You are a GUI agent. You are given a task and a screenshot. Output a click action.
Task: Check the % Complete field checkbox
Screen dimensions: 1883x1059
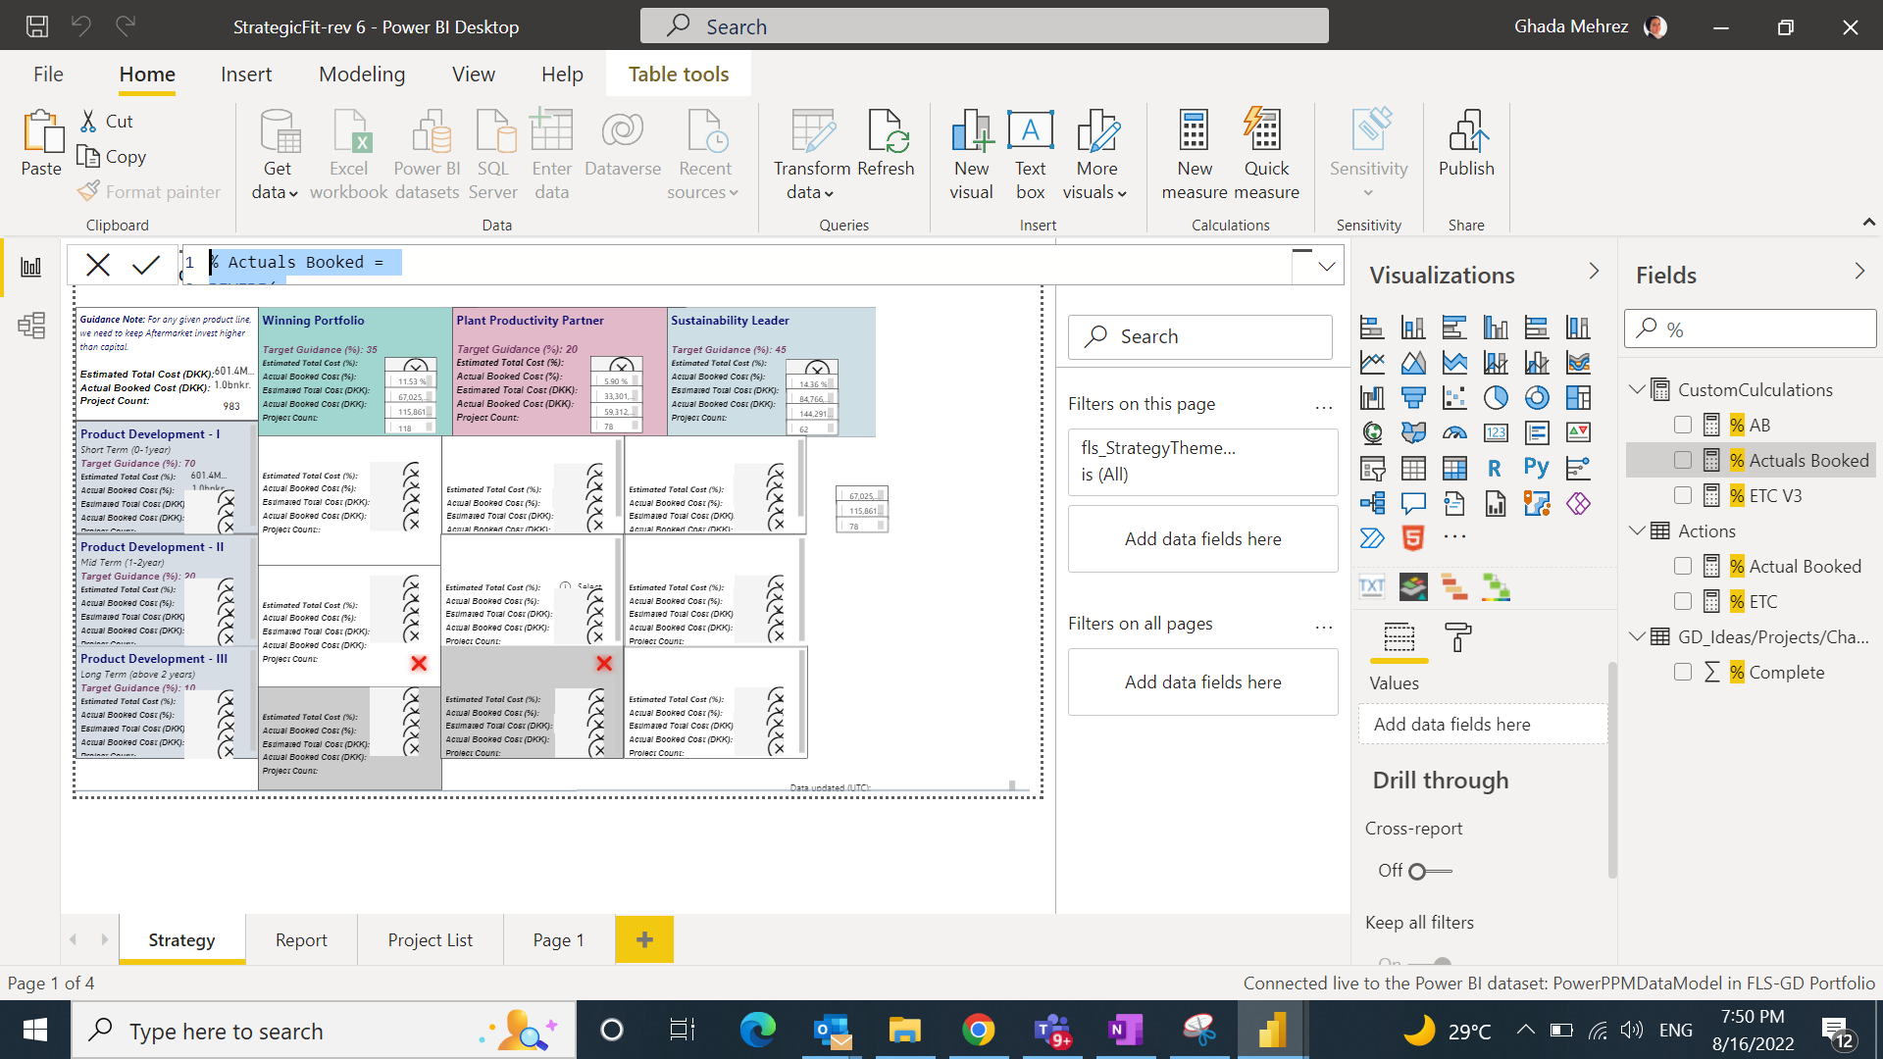(x=1683, y=672)
